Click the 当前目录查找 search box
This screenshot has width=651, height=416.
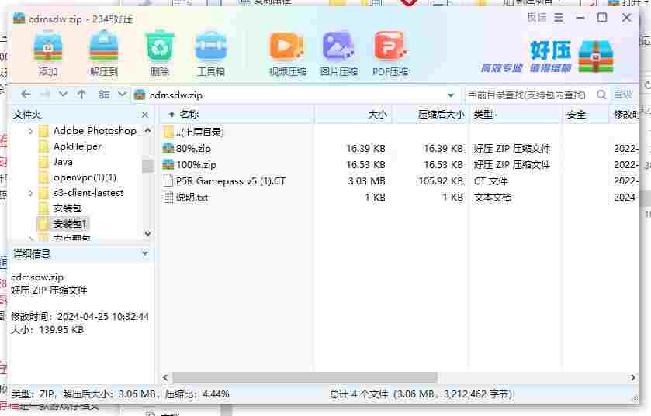coord(529,95)
